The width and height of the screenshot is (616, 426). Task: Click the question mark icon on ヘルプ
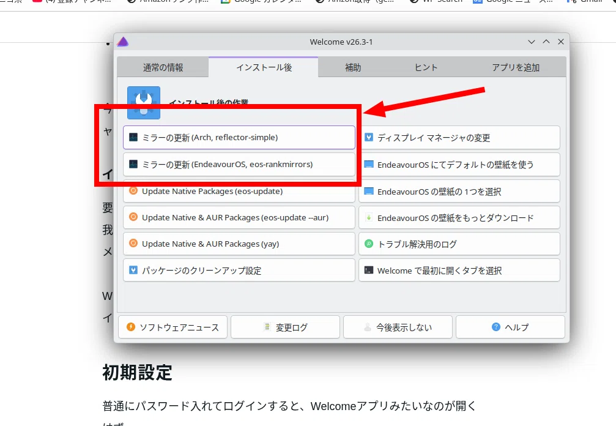496,327
